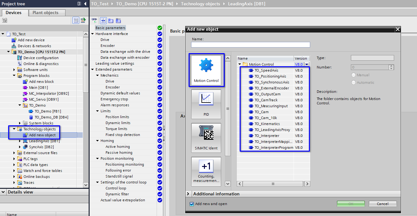
Task: Select the PID technology object icon
Action: pos(206,104)
